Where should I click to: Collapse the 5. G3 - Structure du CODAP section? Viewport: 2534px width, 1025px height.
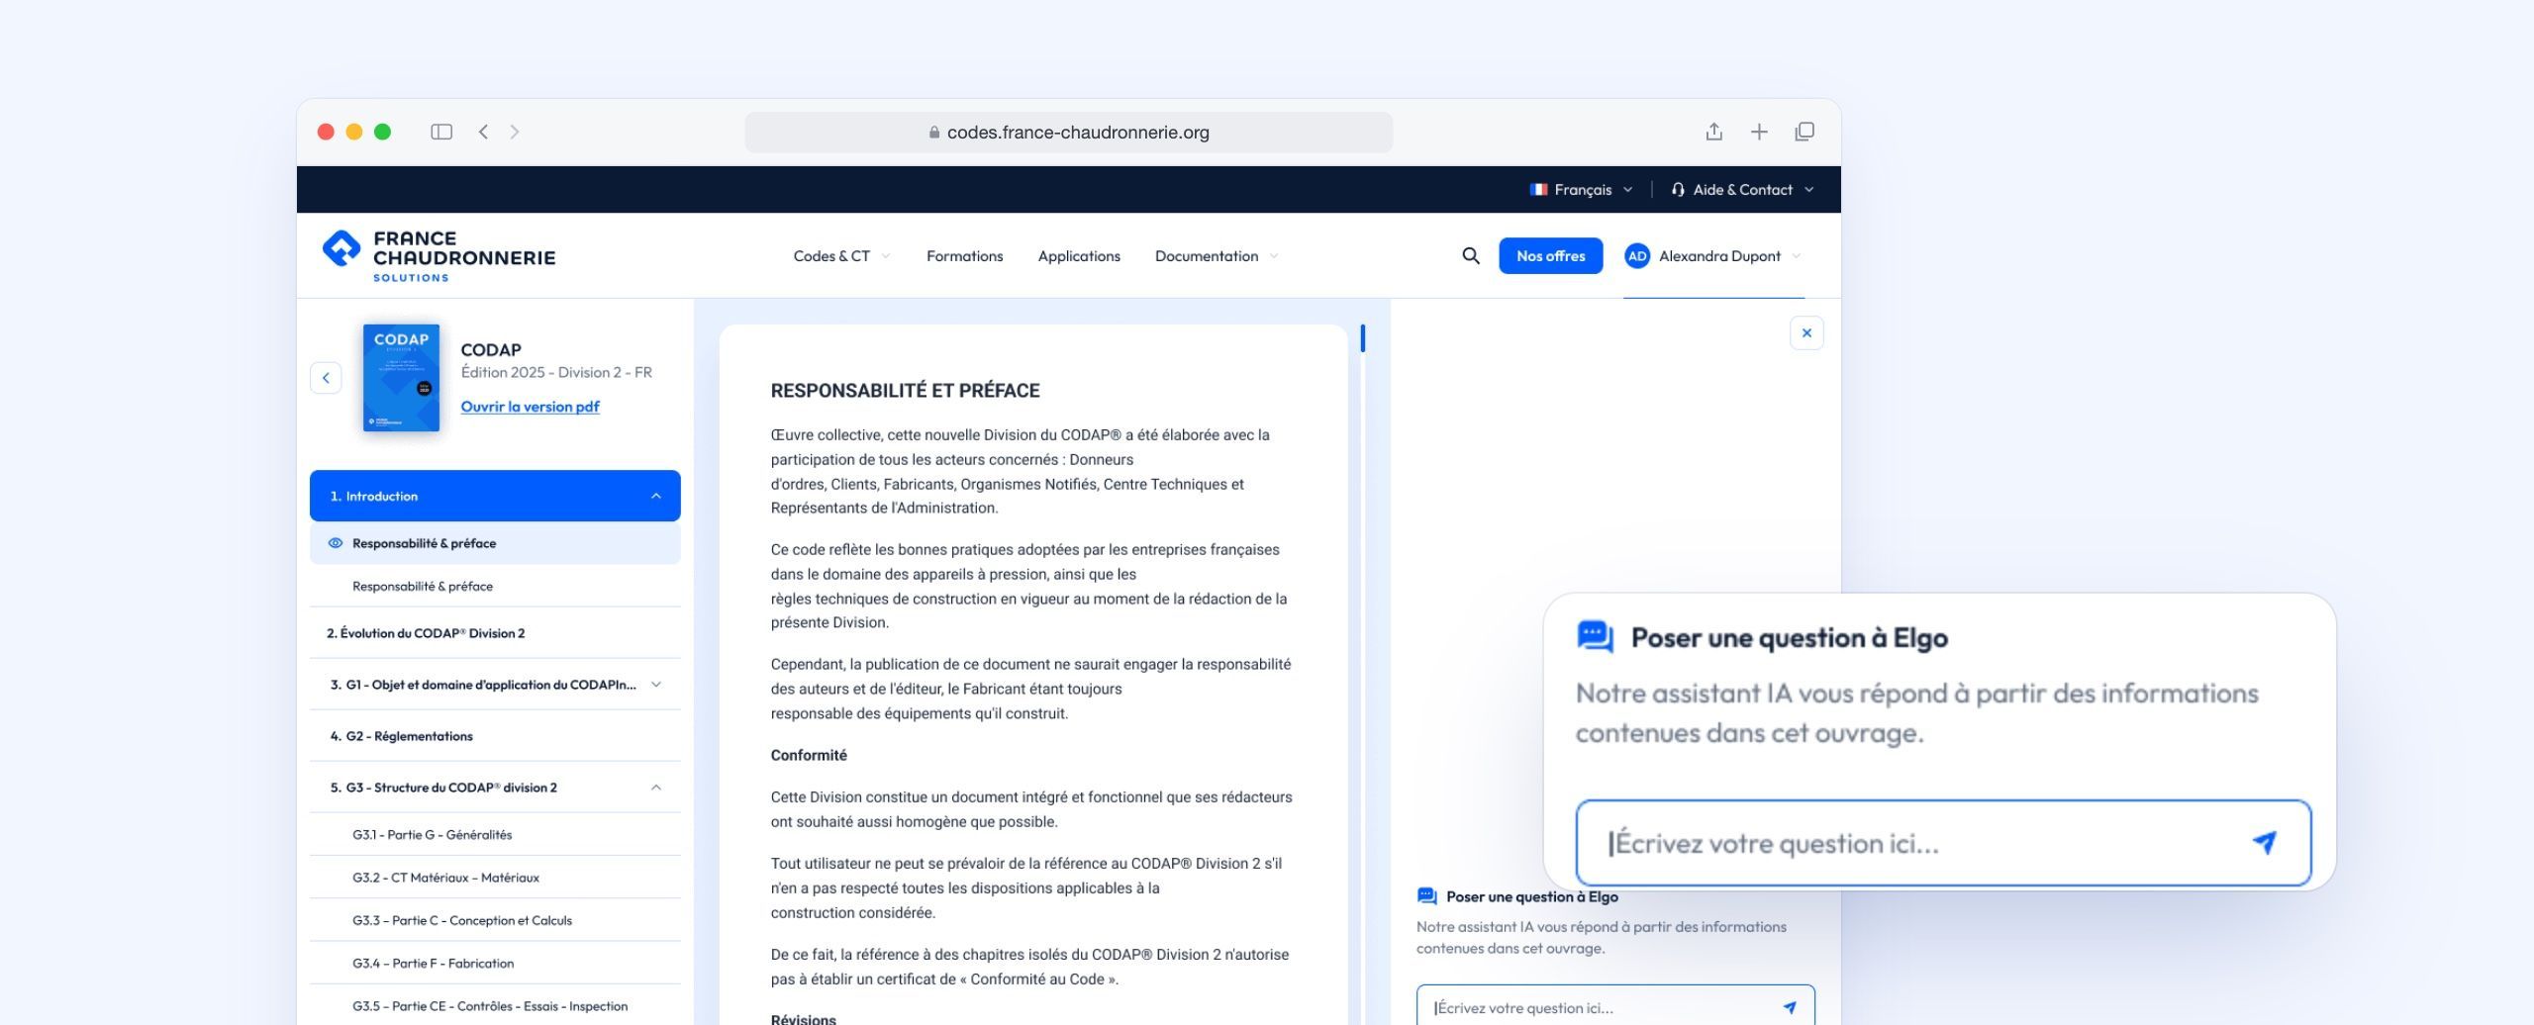495,788
